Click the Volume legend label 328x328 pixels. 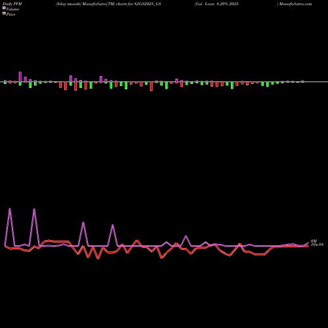[12, 9]
